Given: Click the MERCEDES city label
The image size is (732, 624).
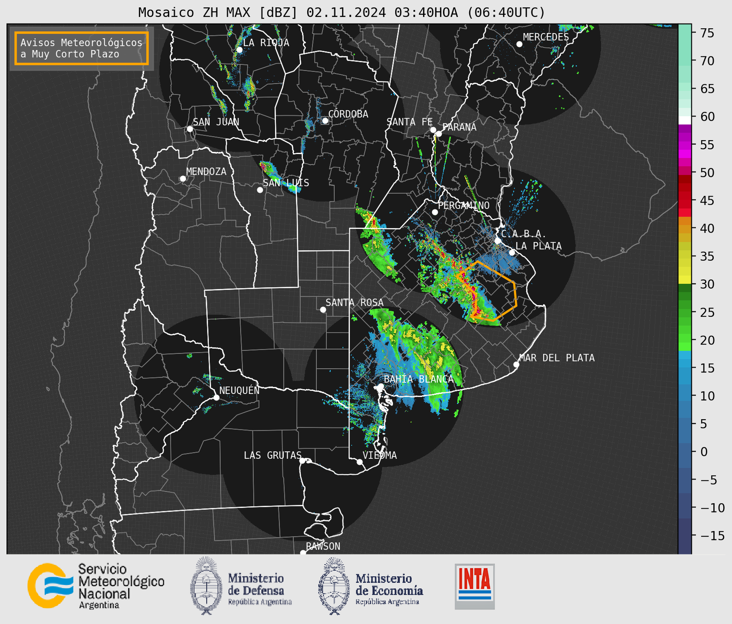Looking at the screenshot, I should pos(545,37).
